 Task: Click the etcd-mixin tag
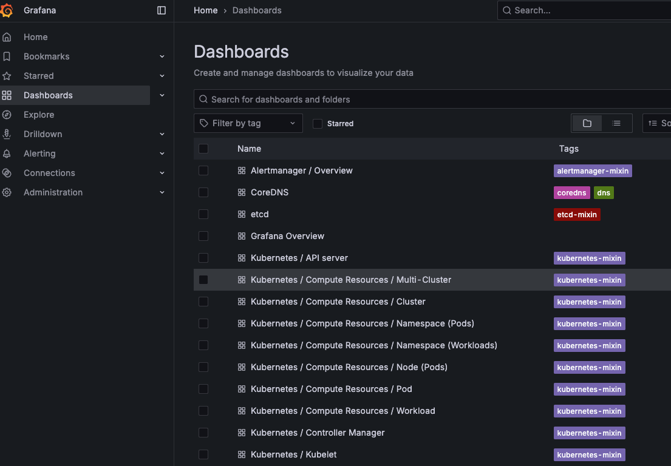click(577, 215)
